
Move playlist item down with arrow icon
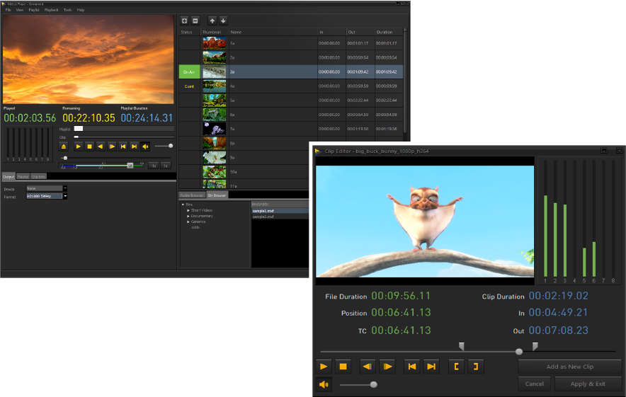(x=223, y=21)
